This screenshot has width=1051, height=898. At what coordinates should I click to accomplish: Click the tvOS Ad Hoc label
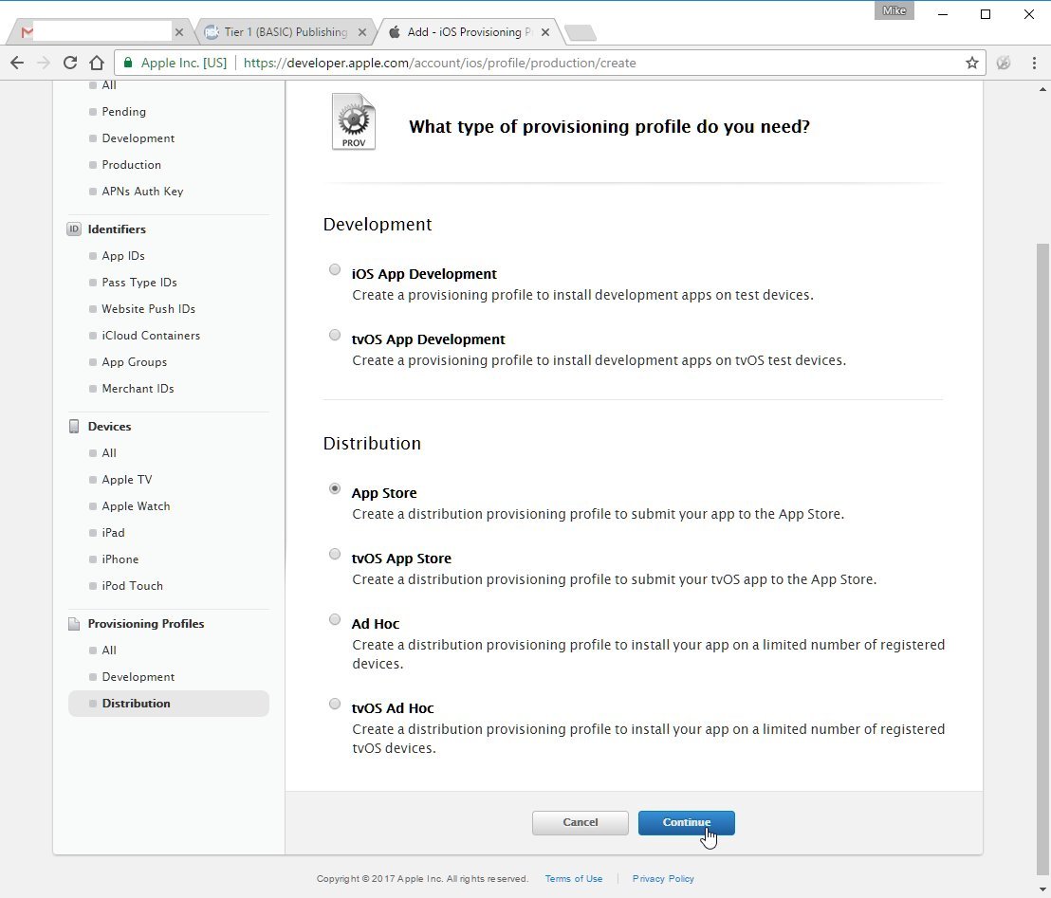click(393, 708)
